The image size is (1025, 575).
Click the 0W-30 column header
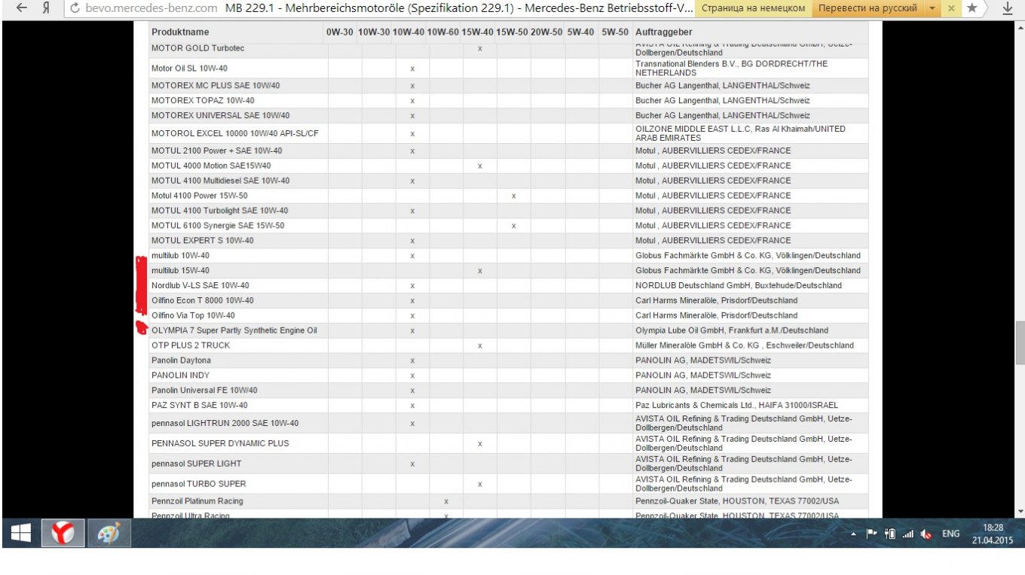pos(339,32)
